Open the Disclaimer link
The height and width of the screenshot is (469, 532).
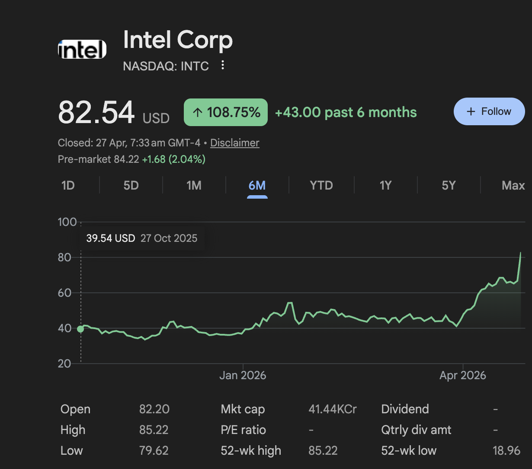234,143
